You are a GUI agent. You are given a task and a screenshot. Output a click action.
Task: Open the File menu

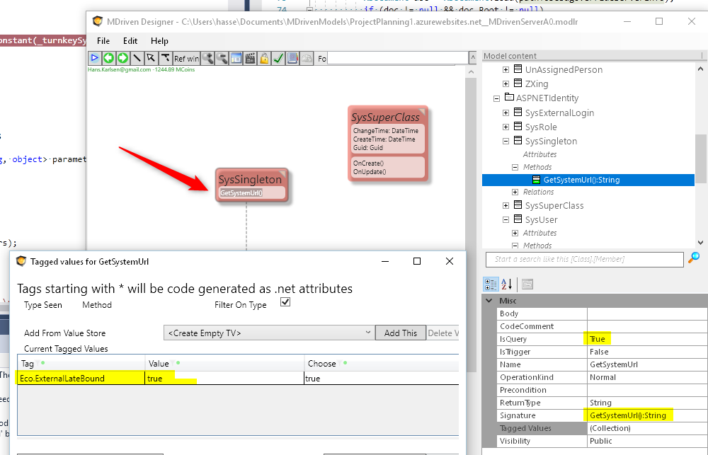pos(103,40)
